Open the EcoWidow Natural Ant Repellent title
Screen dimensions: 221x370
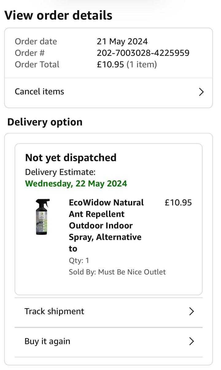pos(106,225)
